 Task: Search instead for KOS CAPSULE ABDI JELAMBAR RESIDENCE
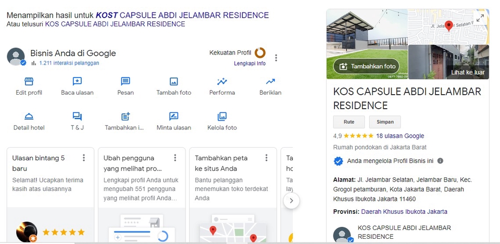[x=115, y=24]
